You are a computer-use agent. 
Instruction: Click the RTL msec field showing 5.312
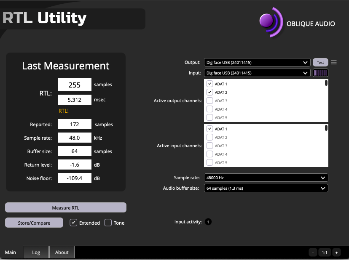pos(75,100)
